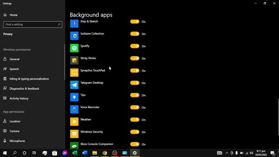Click the Settings gear on the taskbar
279x157 pixels.
[x=135, y=153]
